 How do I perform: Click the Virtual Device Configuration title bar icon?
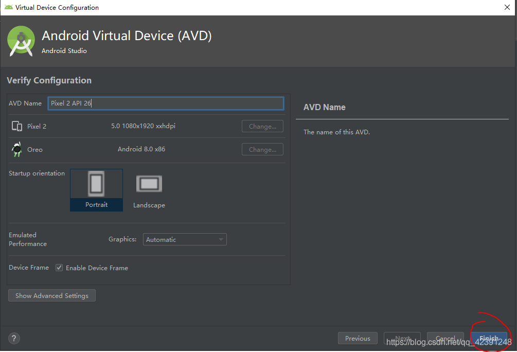click(9, 7)
